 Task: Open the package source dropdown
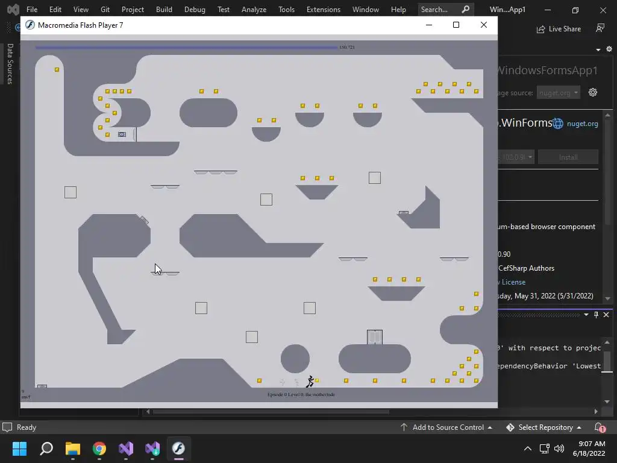click(x=558, y=92)
